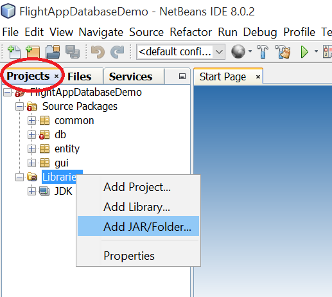Click Clean and Build broom icon
332x297 pixels.
tap(283, 51)
